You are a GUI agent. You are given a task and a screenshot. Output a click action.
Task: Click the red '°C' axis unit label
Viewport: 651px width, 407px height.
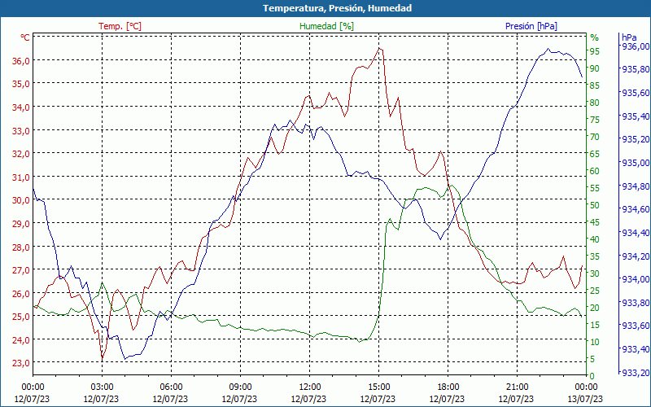(x=25, y=37)
